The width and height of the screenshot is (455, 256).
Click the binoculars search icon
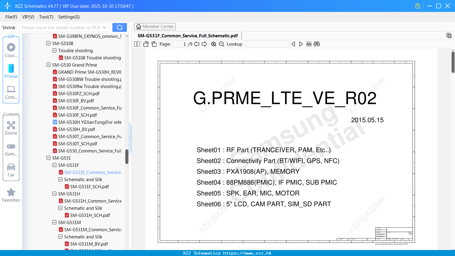tap(317, 44)
